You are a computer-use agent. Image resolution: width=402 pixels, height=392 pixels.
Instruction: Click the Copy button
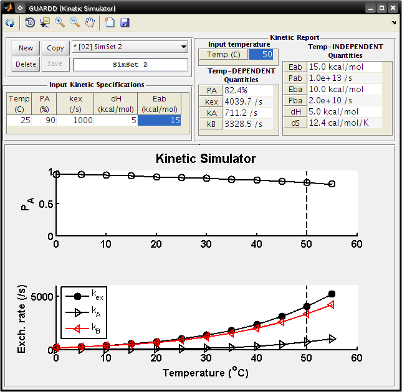[x=55, y=48]
